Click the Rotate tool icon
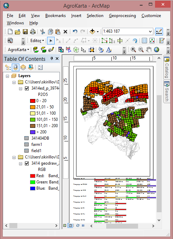This screenshot has width=173, height=239. click(135, 41)
